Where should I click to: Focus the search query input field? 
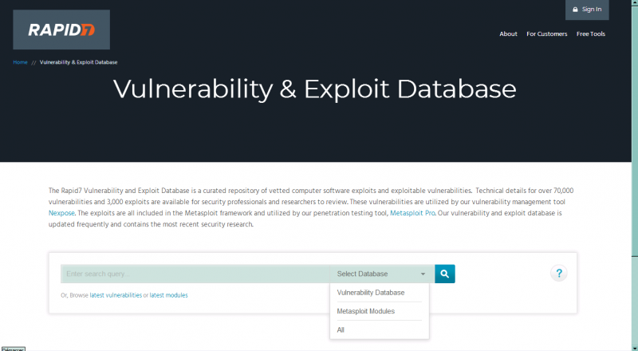point(195,274)
